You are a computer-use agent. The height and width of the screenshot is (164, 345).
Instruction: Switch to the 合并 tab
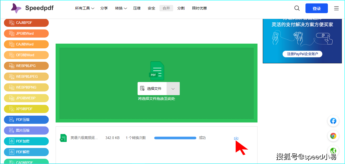click(166, 8)
